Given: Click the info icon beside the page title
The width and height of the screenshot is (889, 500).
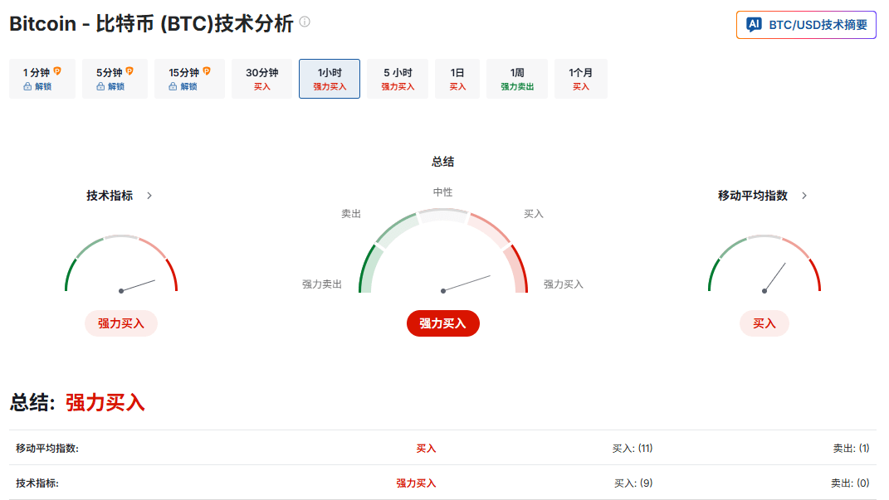Looking at the screenshot, I should tap(305, 22).
